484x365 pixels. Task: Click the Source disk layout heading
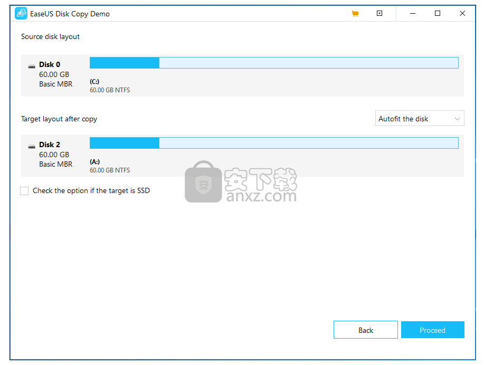pos(50,37)
